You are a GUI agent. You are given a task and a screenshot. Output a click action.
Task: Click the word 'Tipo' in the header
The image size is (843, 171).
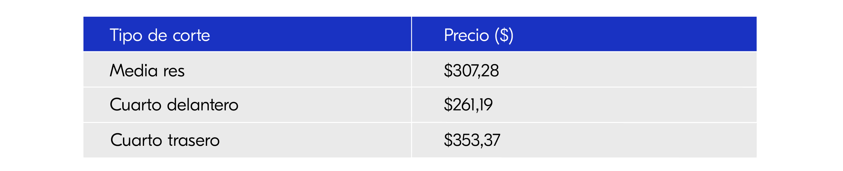click(126, 35)
